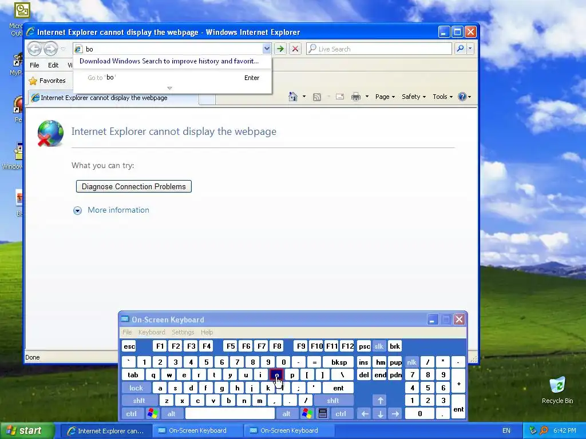Click Download Windows Search suggestion link
This screenshot has width=586, height=439.
click(169, 61)
